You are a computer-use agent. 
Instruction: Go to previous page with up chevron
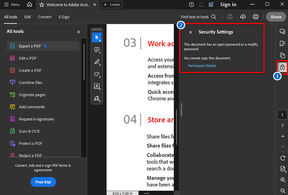(282, 136)
